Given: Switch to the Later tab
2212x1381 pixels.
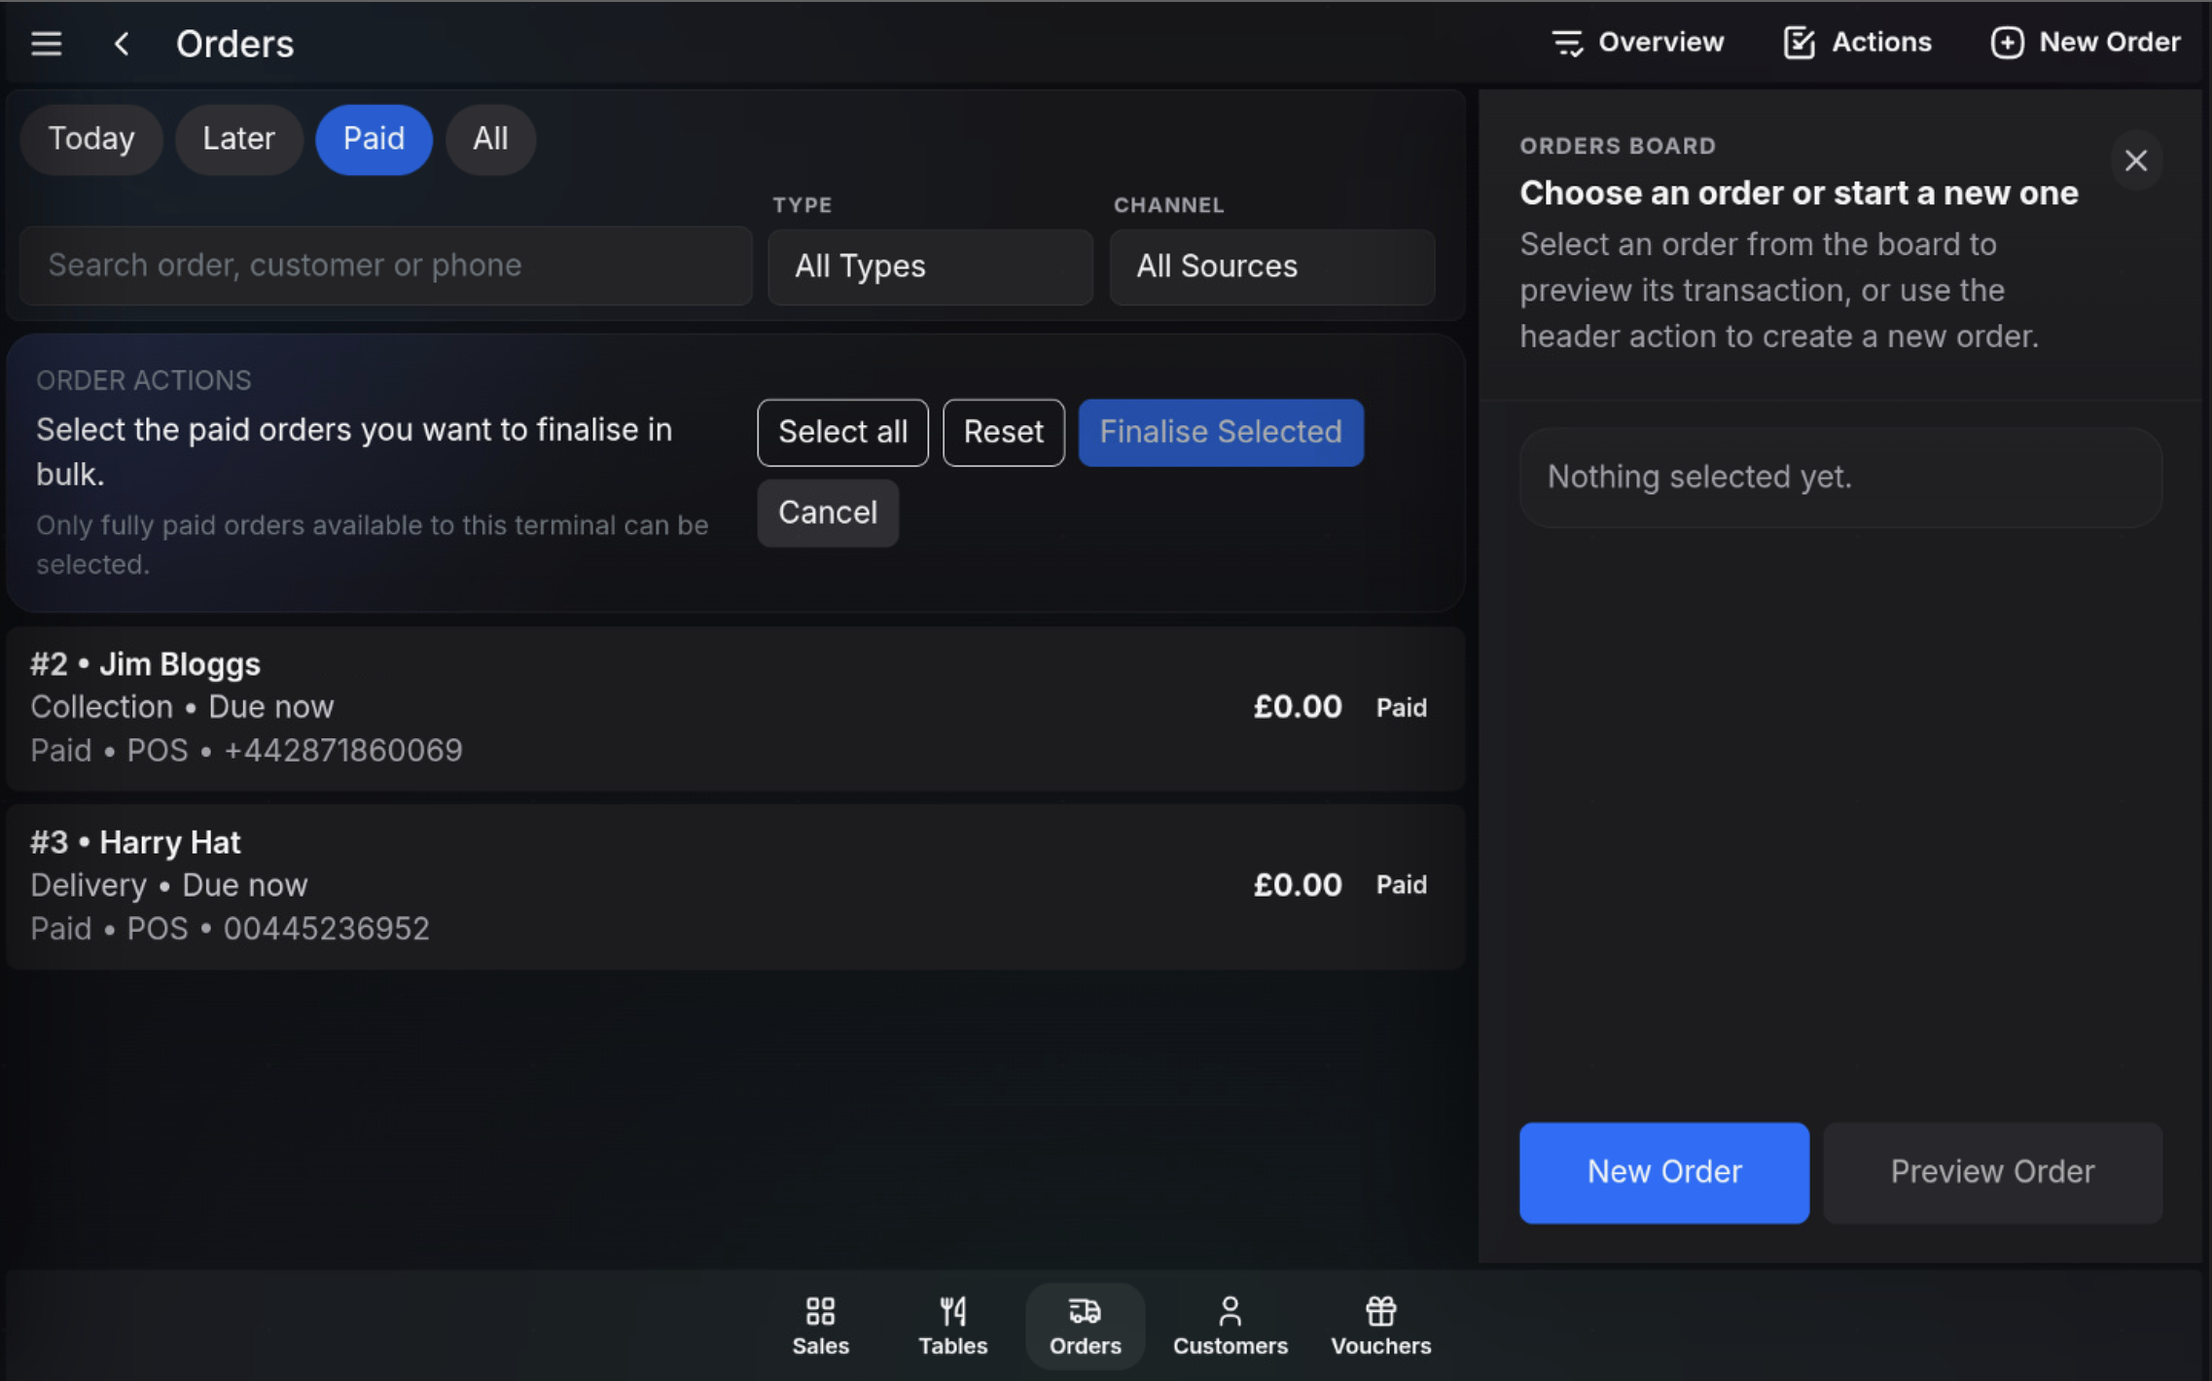Looking at the screenshot, I should [x=238, y=139].
